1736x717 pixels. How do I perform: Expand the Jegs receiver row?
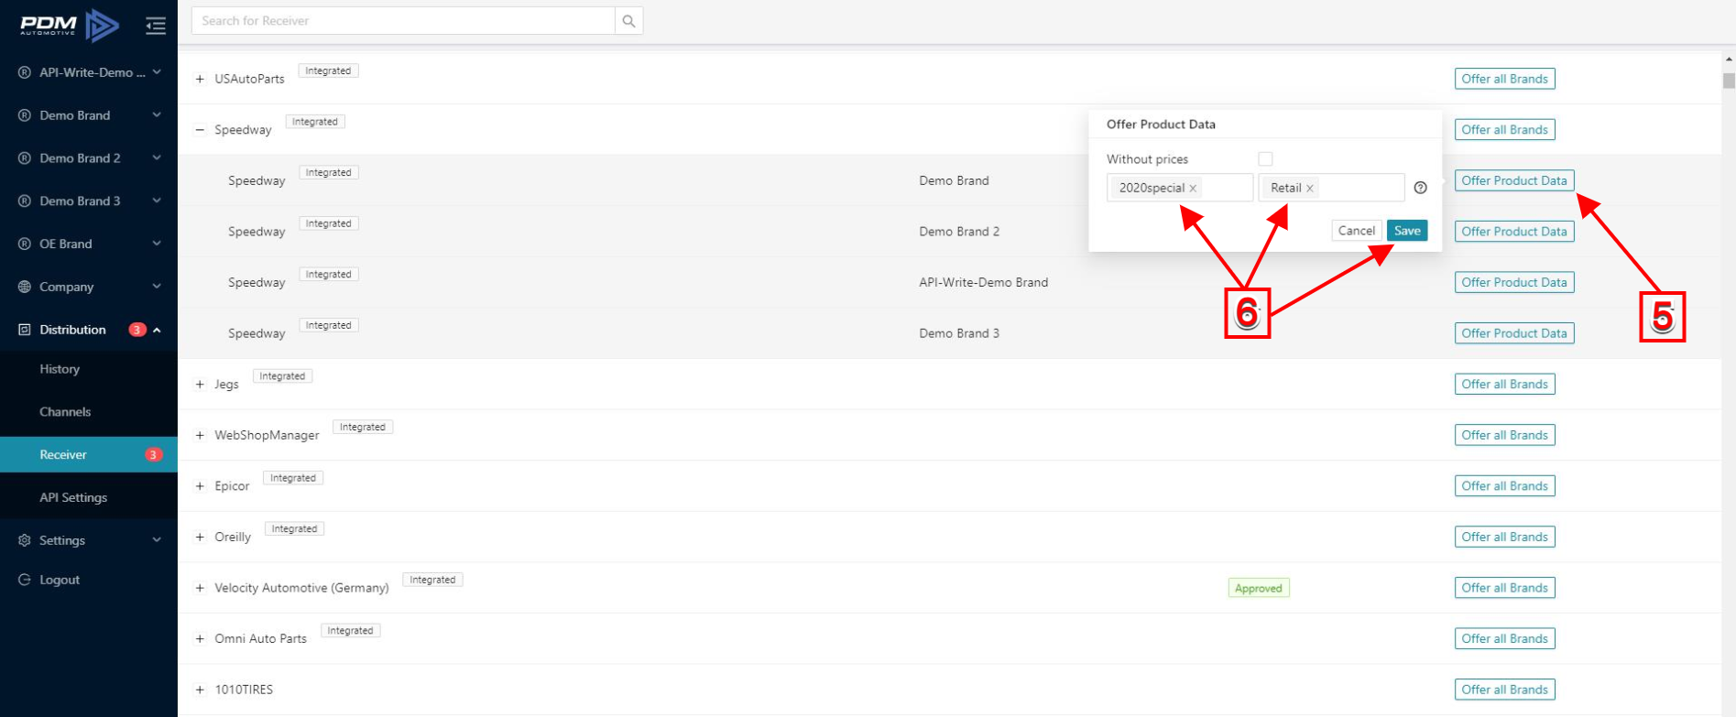click(x=200, y=385)
